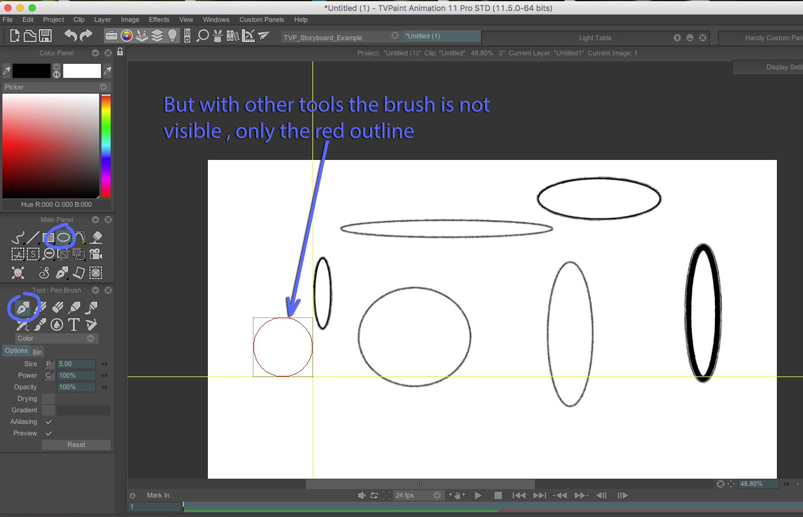Pick B color with right eyedropper
The width and height of the screenshot is (803, 517).
(x=108, y=71)
